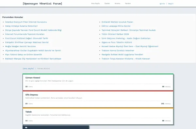Open Sigara ve Puro Tüketim Kültürü topic
Image resolution: width=196 pixels, height=129 pixels.
pos(117,42)
